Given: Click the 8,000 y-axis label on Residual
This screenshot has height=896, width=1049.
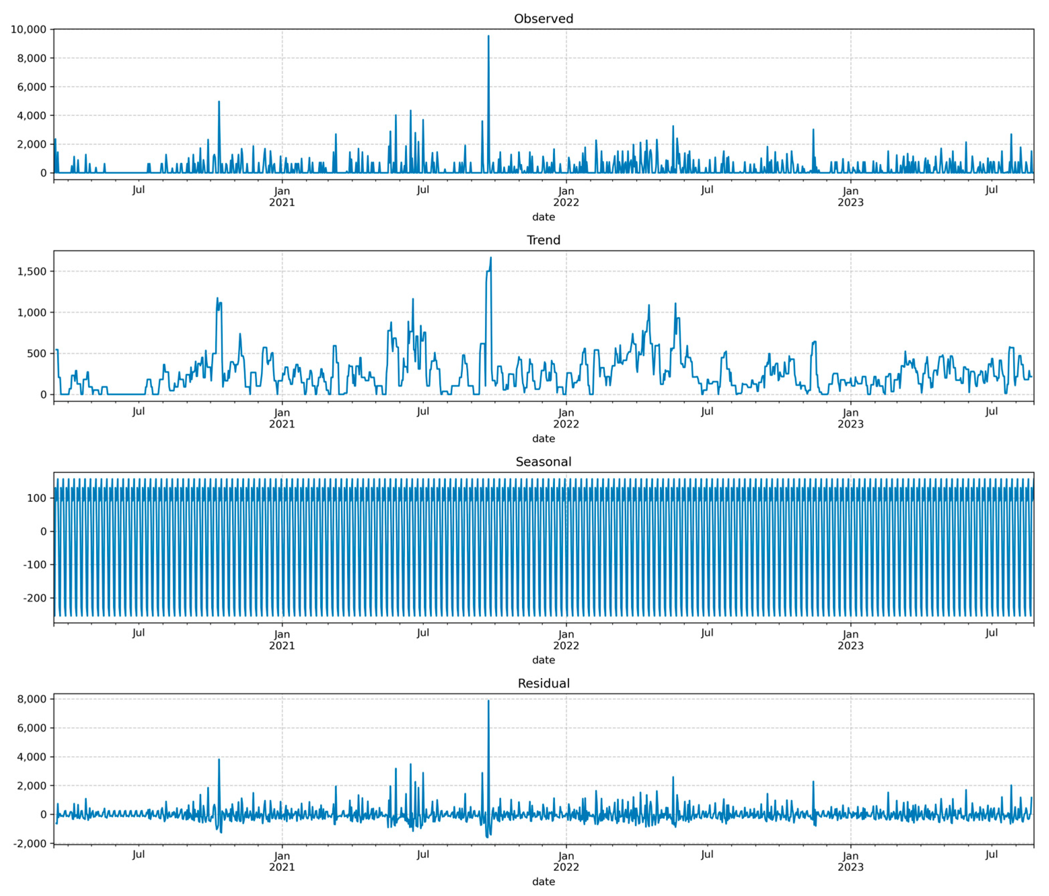Looking at the screenshot, I should (x=31, y=699).
